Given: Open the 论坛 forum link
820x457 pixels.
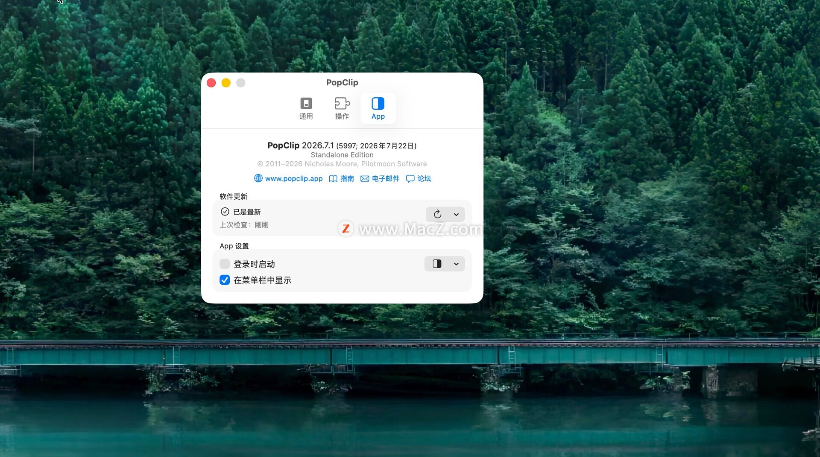Looking at the screenshot, I should tap(419, 178).
